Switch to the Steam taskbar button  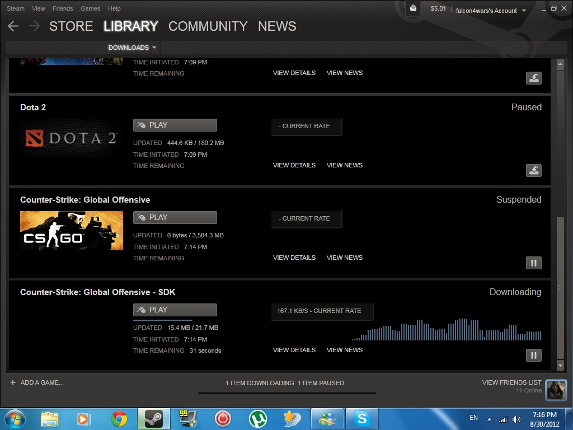click(x=153, y=419)
